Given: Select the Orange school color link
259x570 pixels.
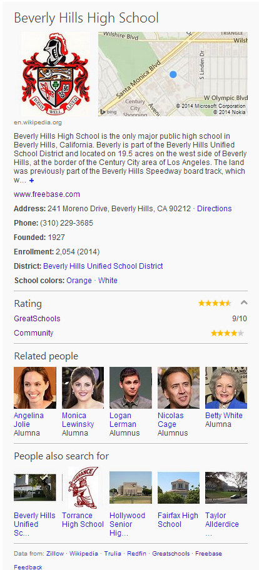Looking at the screenshot, I should click(x=79, y=281).
